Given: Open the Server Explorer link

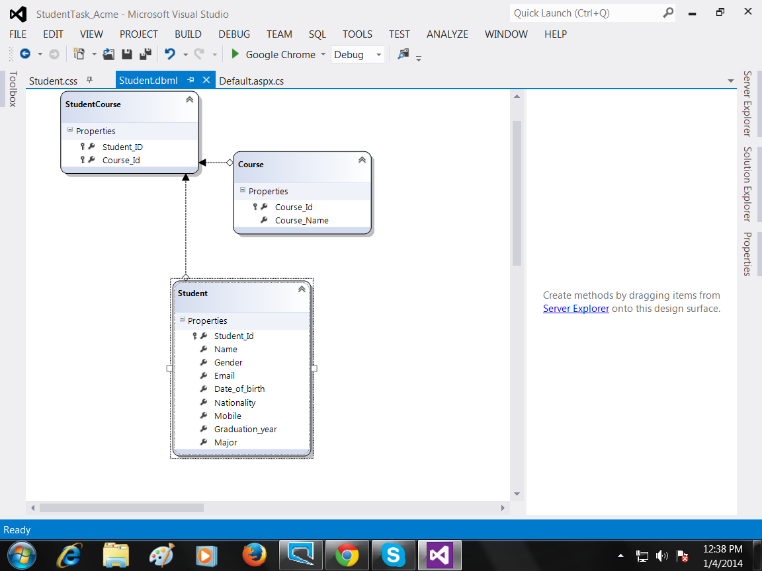Looking at the screenshot, I should [x=575, y=309].
